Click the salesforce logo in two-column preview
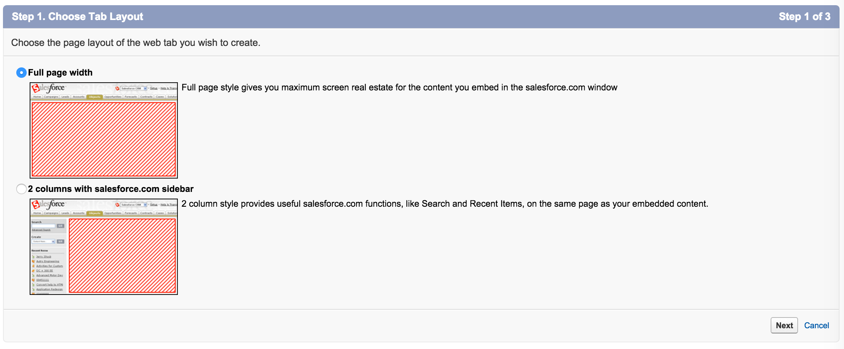 pyautogui.click(x=48, y=205)
